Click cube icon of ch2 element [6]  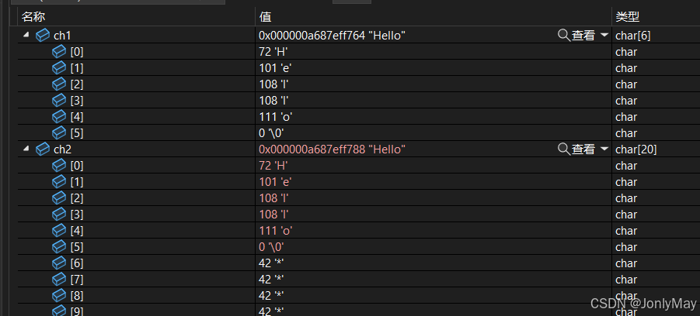(x=59, y=263)
